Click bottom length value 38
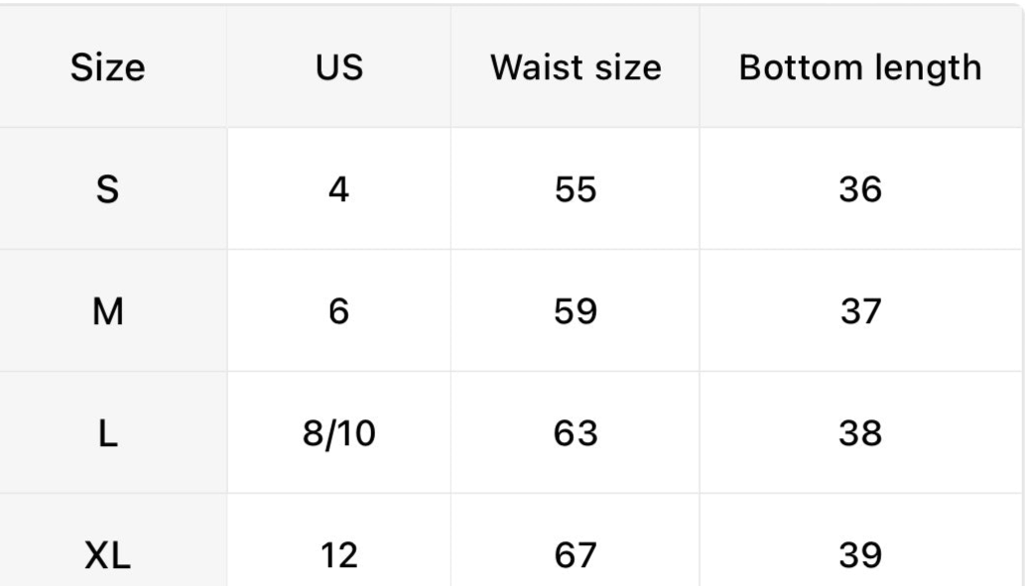 point(860,434)
